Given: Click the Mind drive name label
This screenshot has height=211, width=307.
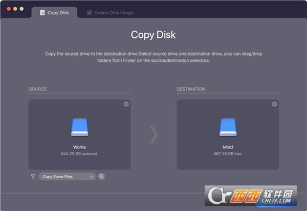Looking at the screenshot, I should [x=228, y=147].
